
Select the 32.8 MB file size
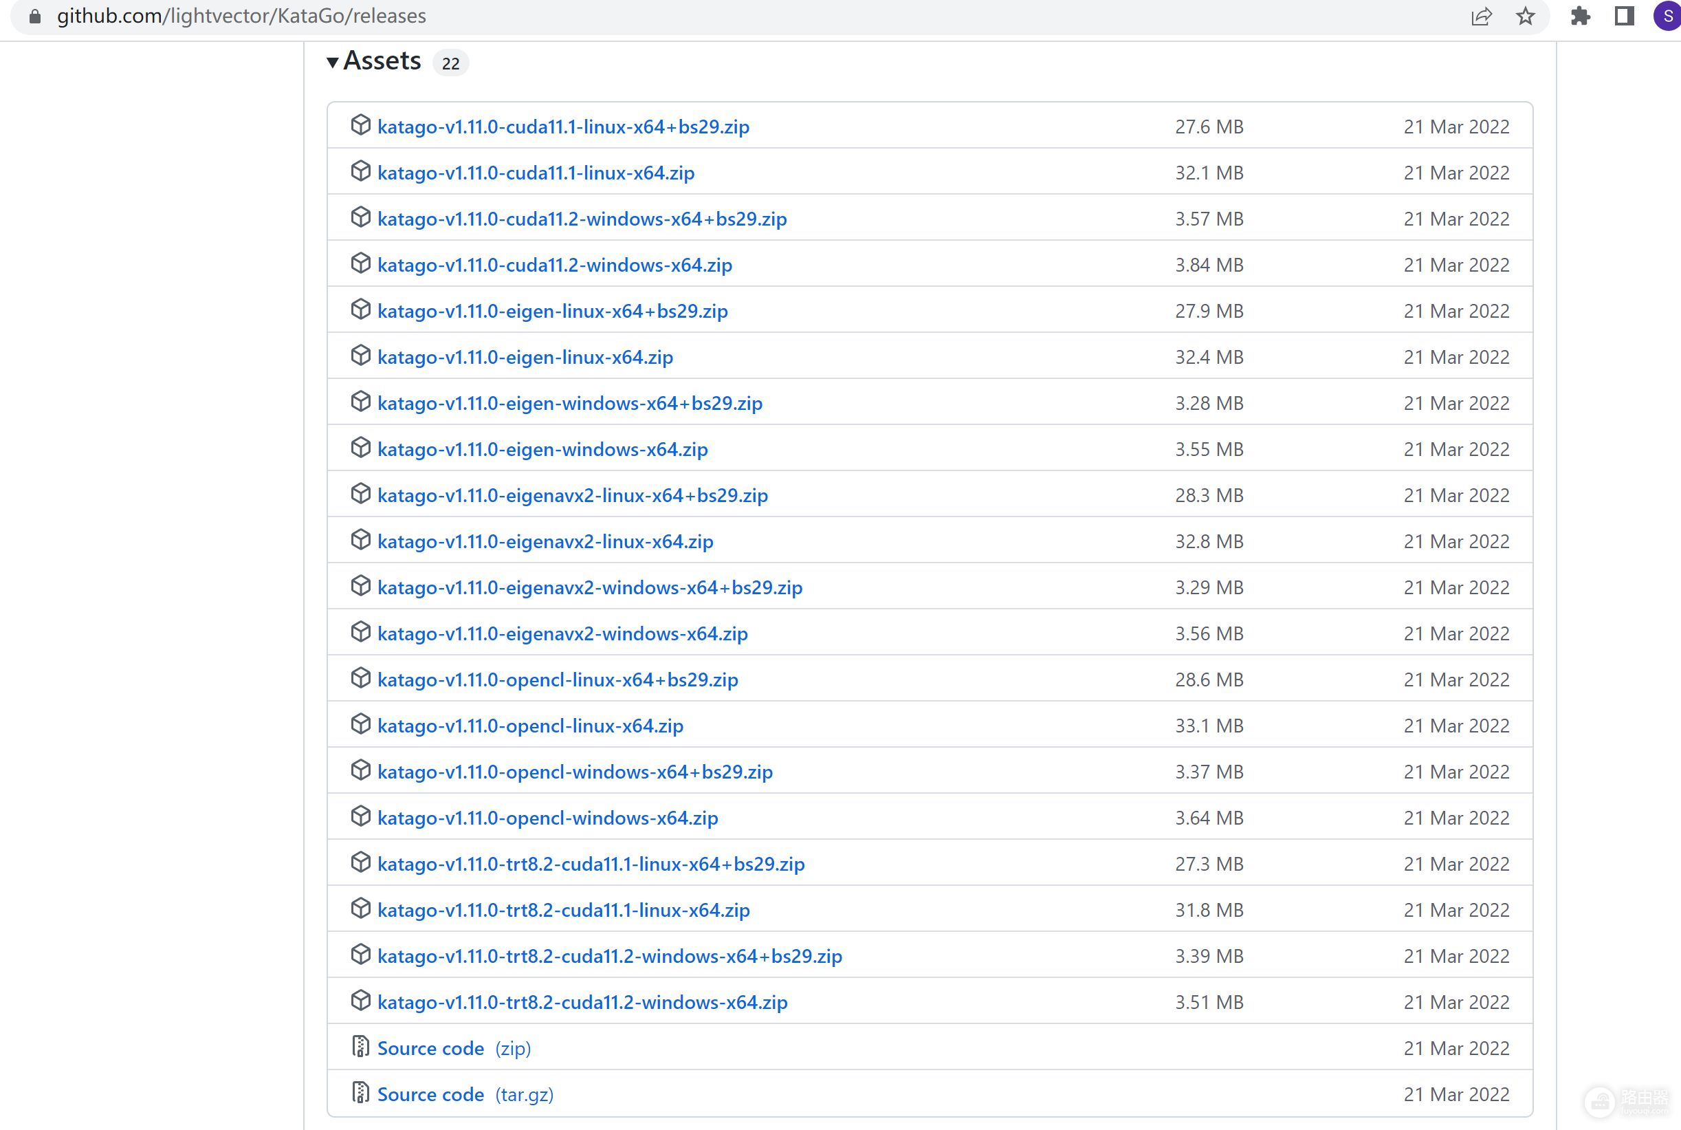pos(1209,542)
